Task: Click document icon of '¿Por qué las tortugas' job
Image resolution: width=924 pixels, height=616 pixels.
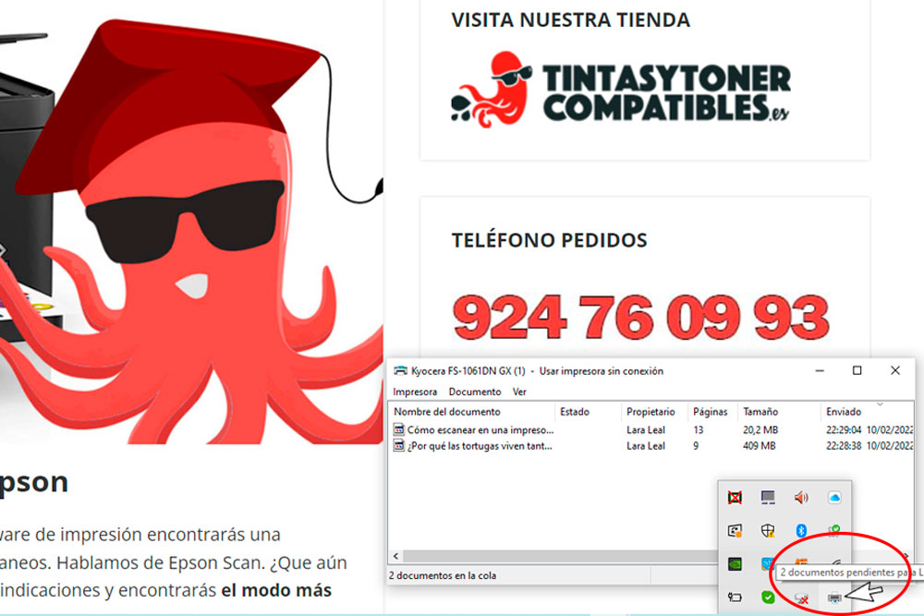Action: (399, 445)
